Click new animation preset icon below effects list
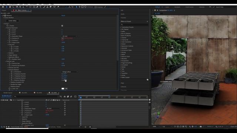This screenshot has height=133, width=237. pos(147,80)
